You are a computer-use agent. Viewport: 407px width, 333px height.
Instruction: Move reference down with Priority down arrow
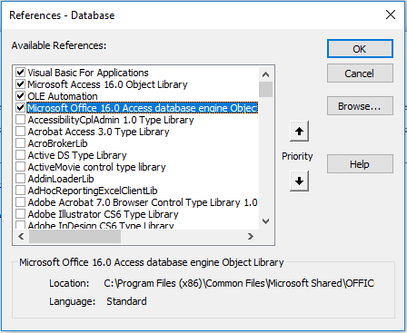[x=299, y=181]
